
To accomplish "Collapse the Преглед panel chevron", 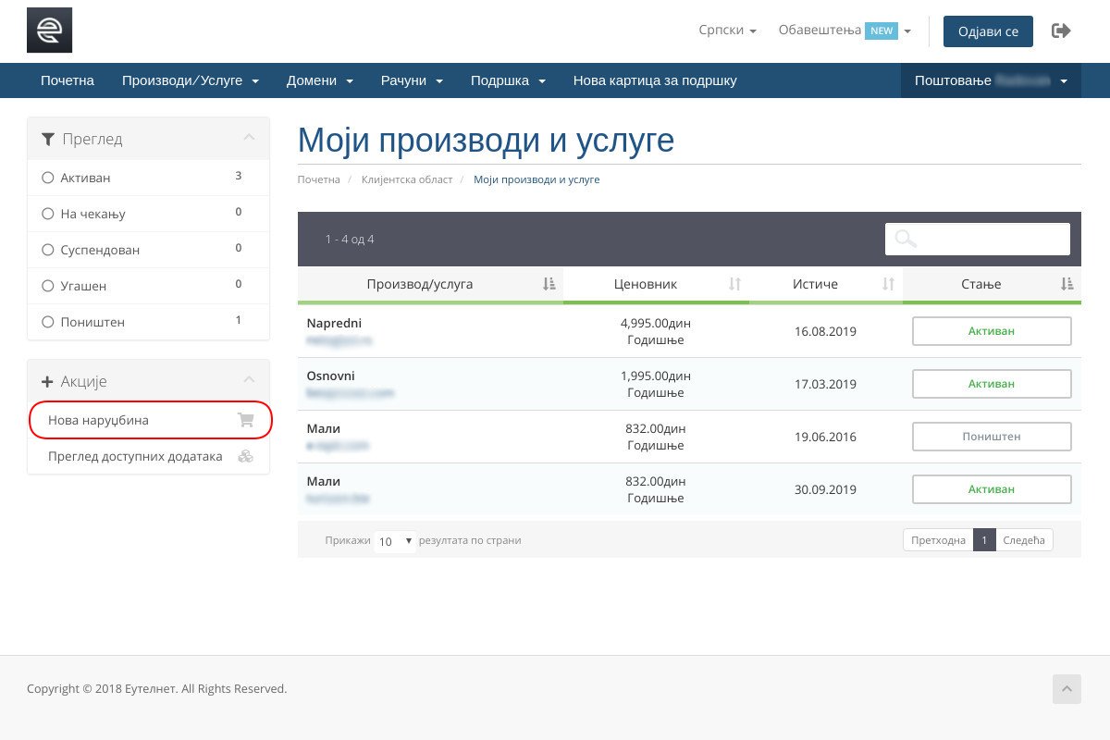I will point(249,138).
